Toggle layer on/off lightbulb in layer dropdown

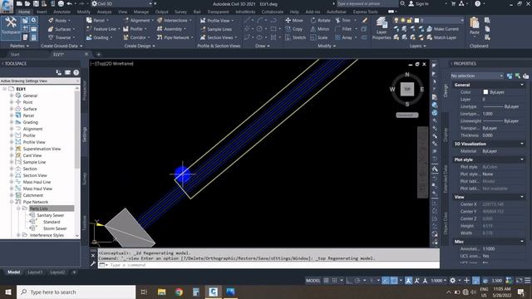[396, 20]
